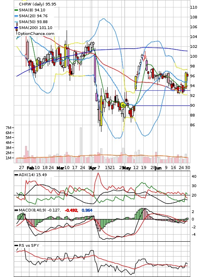Select the Apr date axis label
Image resolution: width=206 pixels, height=277 pixels.
[93, 168]
